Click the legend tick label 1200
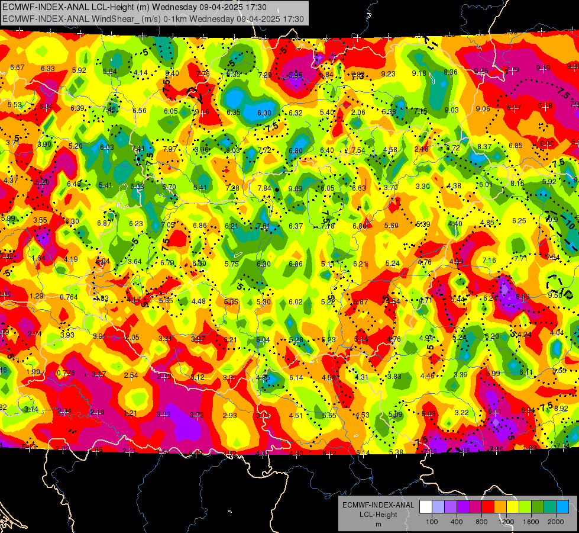Viewport: 579px width, 533px height. coord(506,522)
